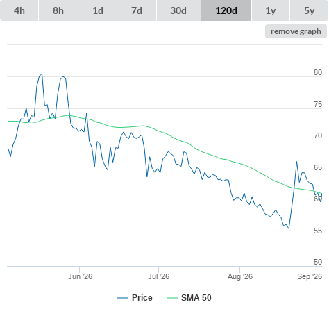Click the green SMA 50 legend swatch
329x316 pixels.
pyautogui.click(x=172, y=298)
